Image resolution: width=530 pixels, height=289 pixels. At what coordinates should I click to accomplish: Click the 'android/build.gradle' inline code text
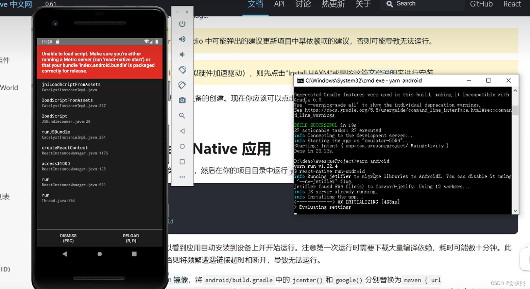pos(239,280)
